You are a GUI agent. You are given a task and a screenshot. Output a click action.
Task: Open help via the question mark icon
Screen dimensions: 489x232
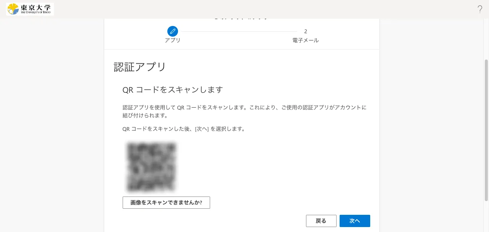(480, 10)
